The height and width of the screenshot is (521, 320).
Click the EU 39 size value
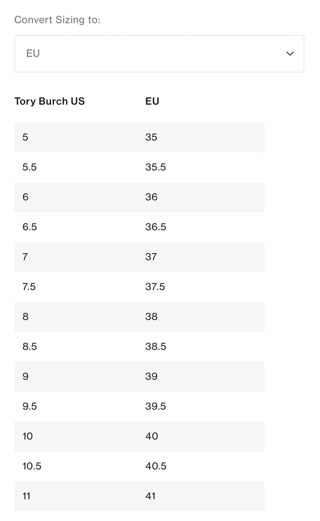tap(151, 377)
